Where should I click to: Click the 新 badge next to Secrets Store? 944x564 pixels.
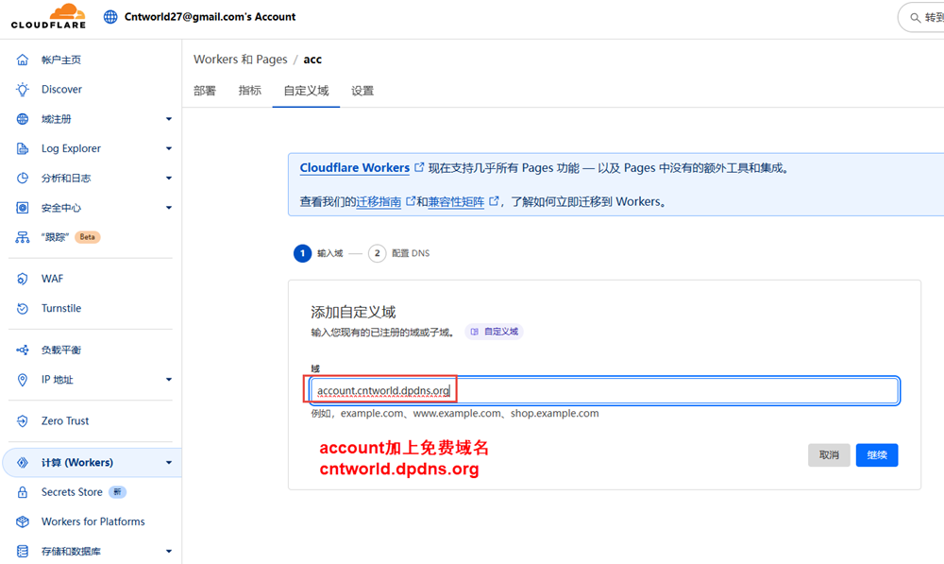(117, 492)
